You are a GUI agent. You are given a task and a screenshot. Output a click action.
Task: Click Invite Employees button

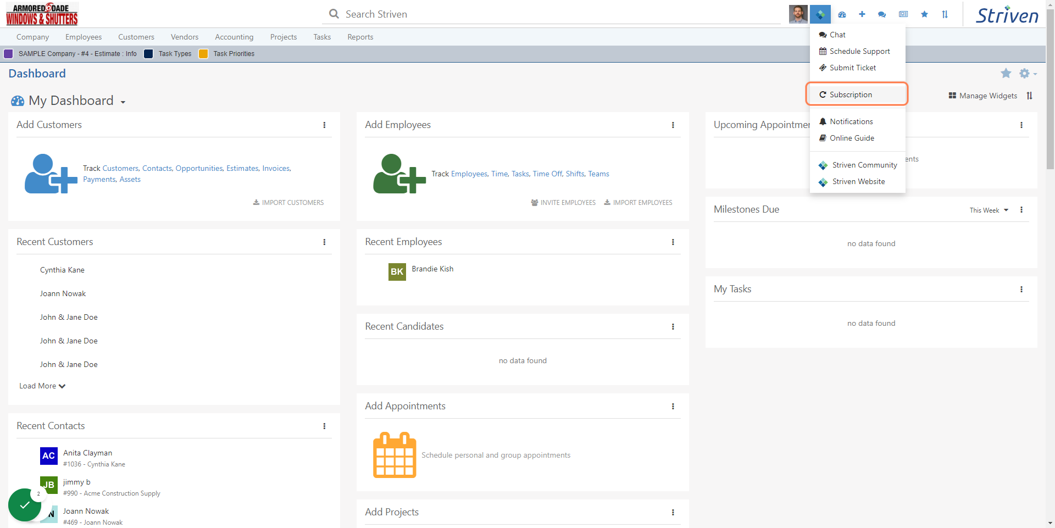click(563, 203)
